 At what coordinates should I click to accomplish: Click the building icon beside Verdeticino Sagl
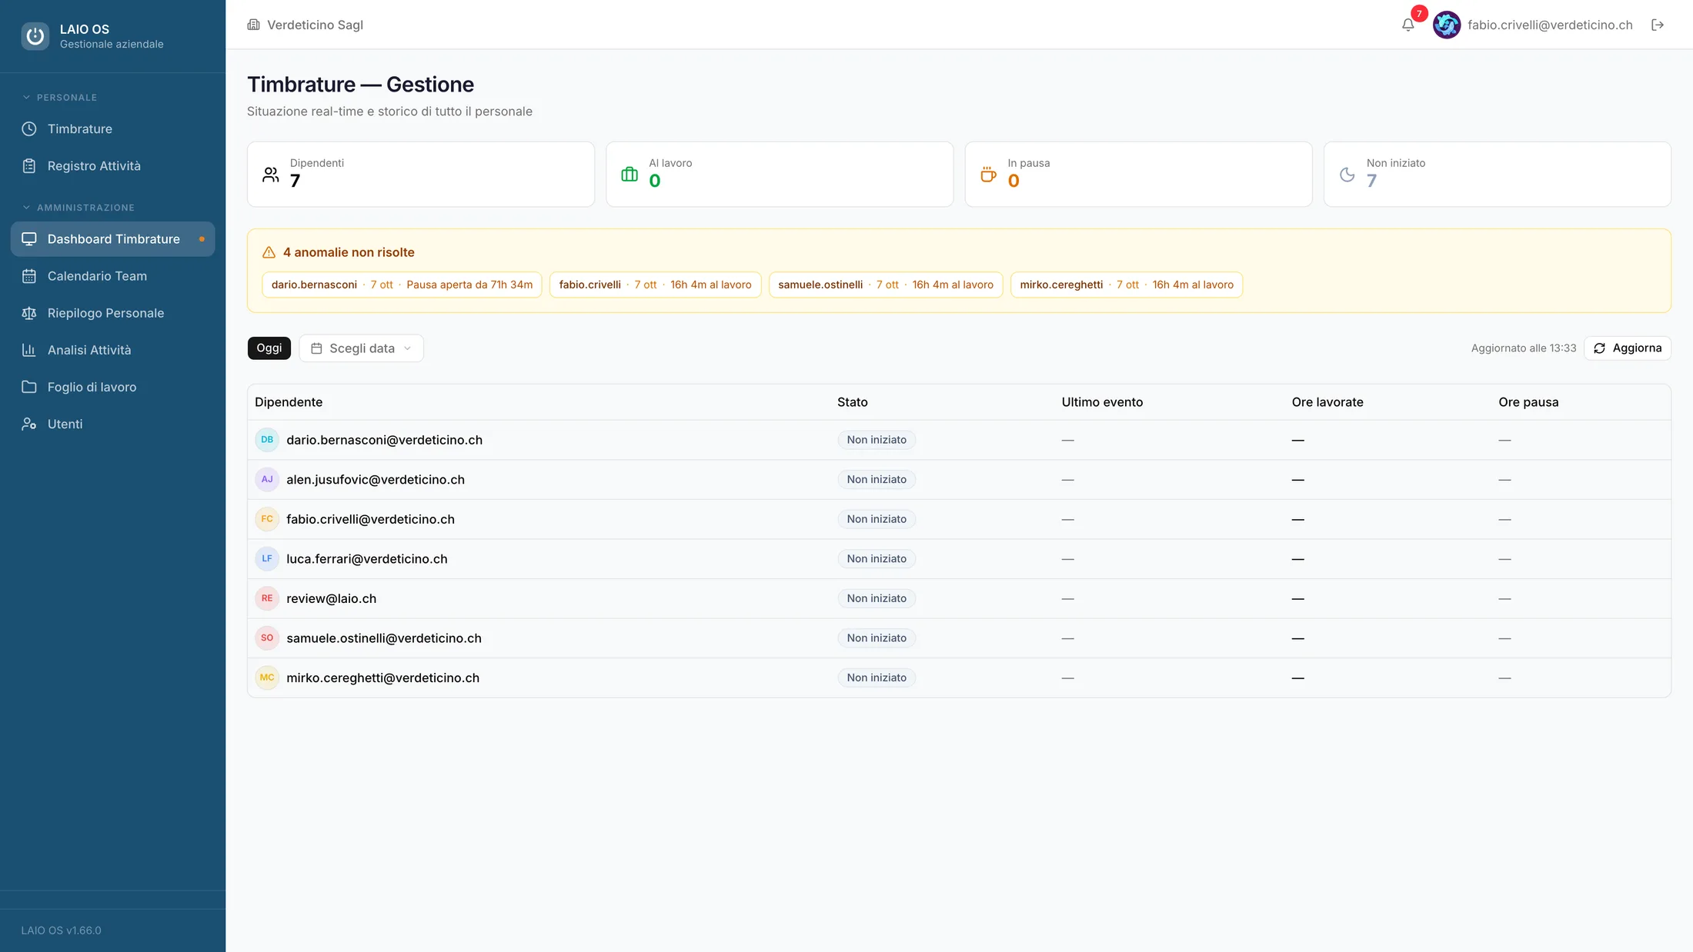(253, 25)
